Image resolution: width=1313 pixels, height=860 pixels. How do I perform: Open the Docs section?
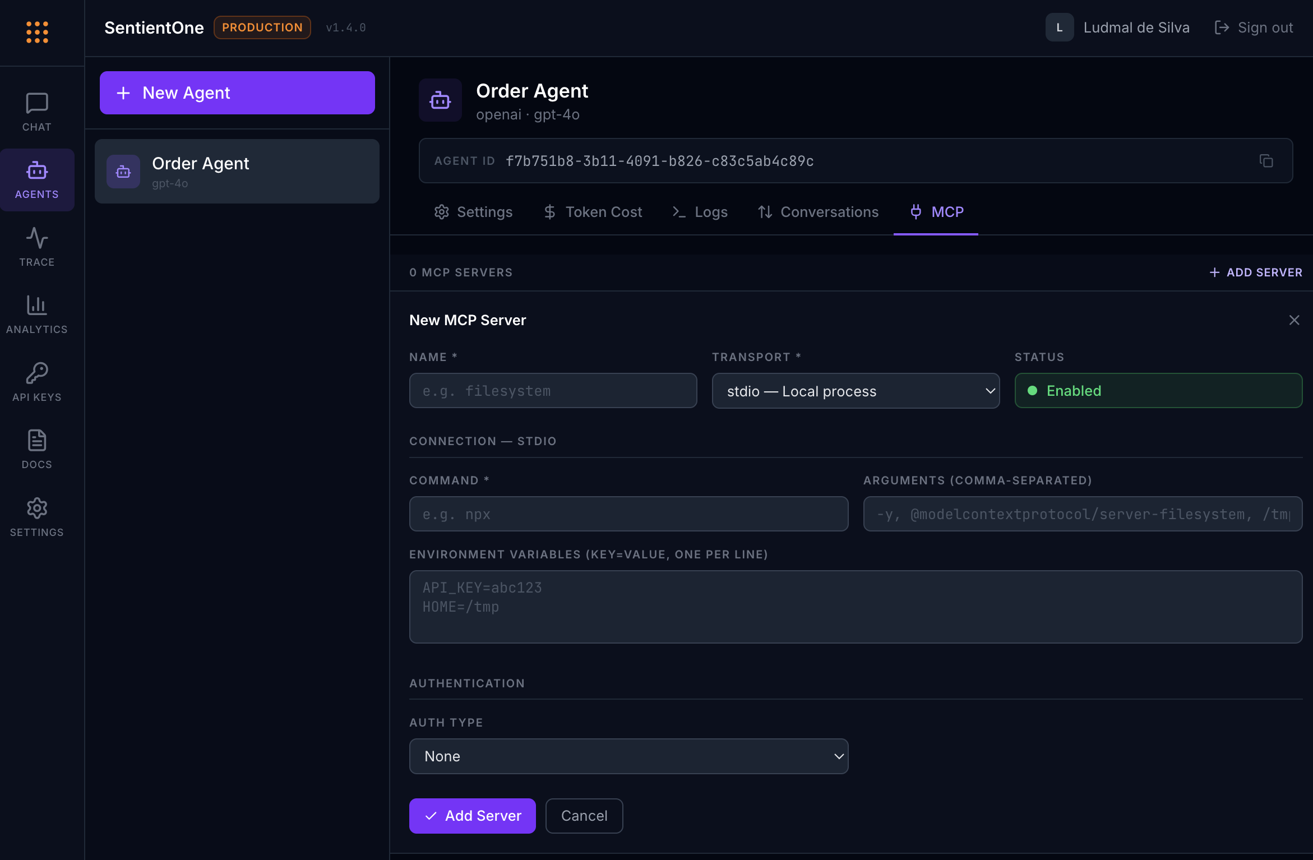(36, 449)
